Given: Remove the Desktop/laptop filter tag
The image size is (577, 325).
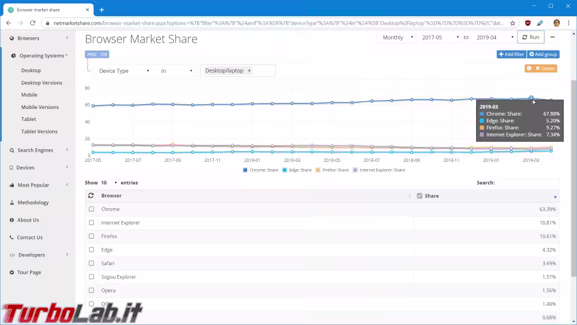Looking at the screenshot, I should (x=249, y=71).
